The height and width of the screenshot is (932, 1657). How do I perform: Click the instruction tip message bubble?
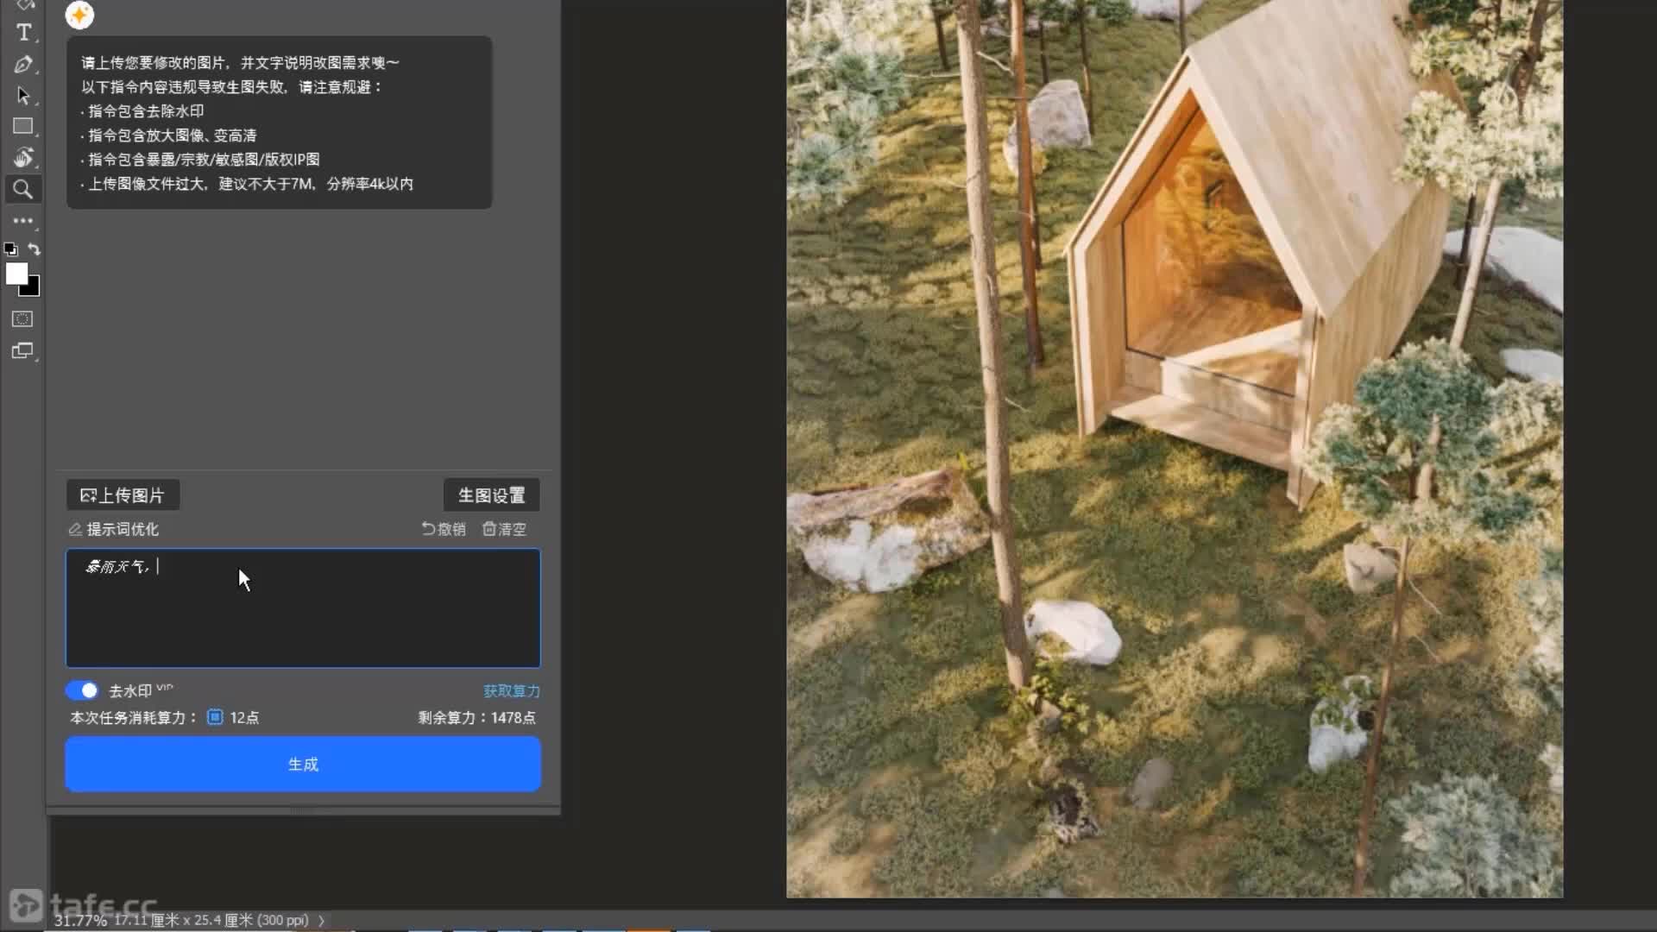280,123
